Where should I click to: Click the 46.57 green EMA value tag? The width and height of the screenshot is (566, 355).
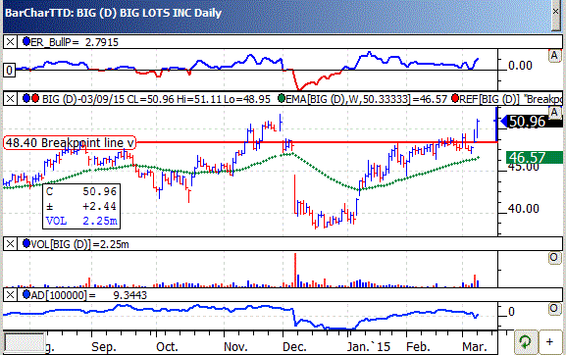click(x=535, y=158)
